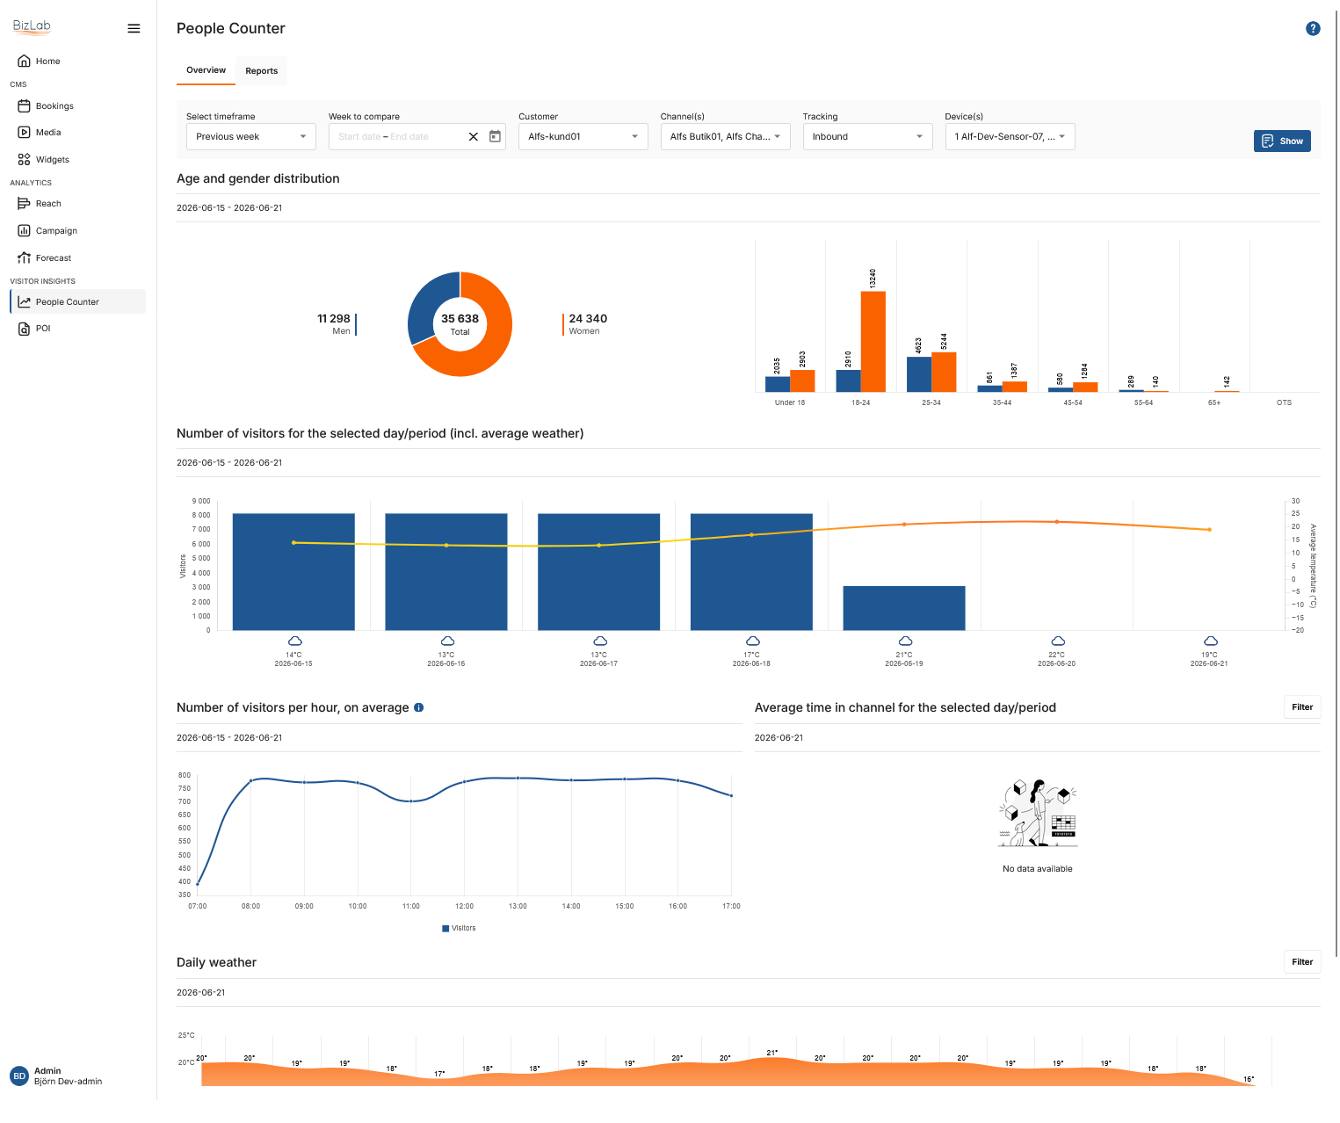Select the Overview tab
This screenshot has width=1340, height=1123.
pyautogui.click(x=206, y=70)
